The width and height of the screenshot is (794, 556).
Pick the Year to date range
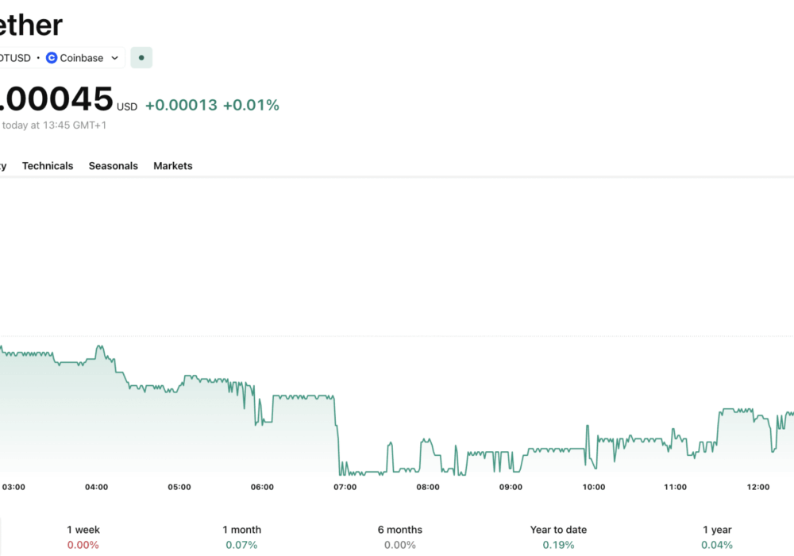(x=558, y=537)
